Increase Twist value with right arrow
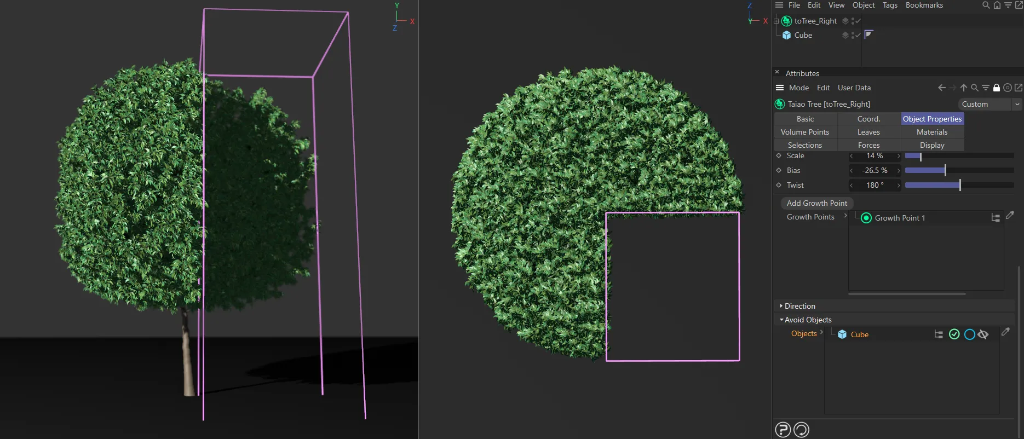Image resolution: width=1024 pixels, height=439 pixels. (x=899, y=186)
